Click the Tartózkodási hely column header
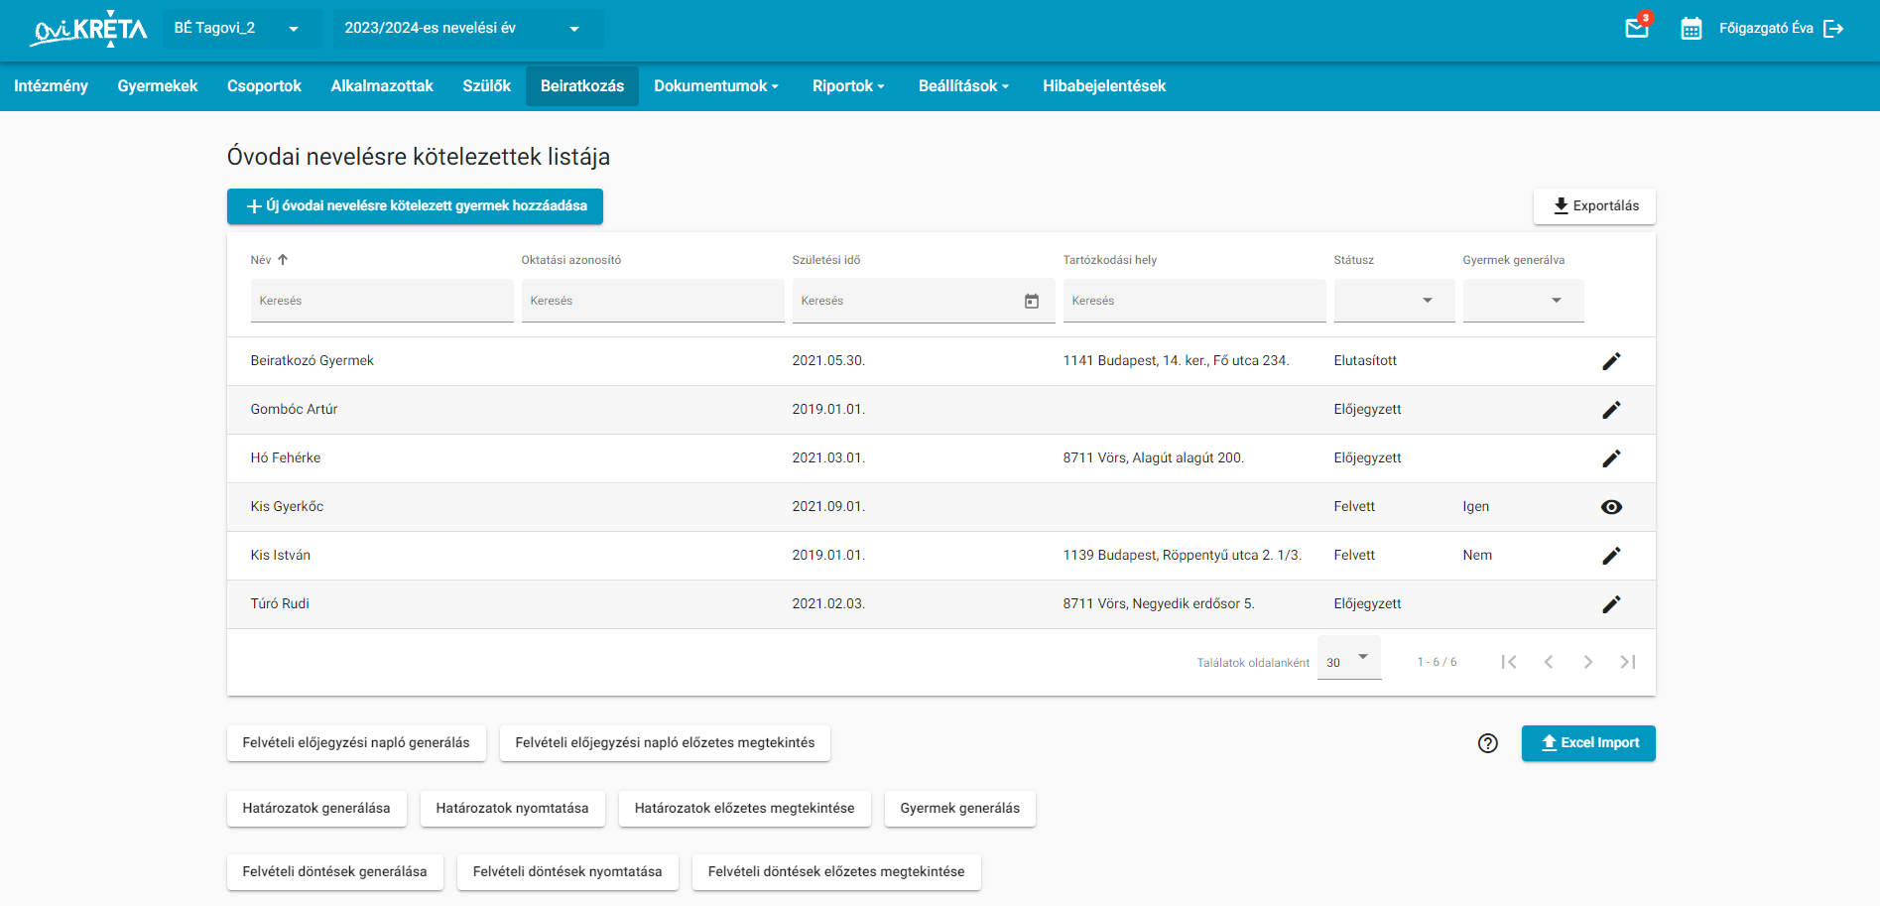1880x906 pixels. click(x=1110, y=260)
